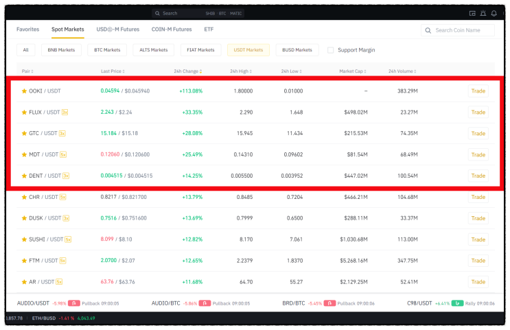Click the magnifier in Search Coin Name
The width and height of the screenshot is (510, 330).
(428, 30)
